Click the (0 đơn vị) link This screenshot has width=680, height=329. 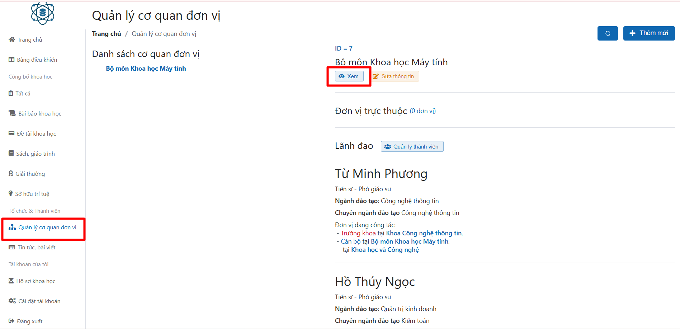[x=423, y=111]
